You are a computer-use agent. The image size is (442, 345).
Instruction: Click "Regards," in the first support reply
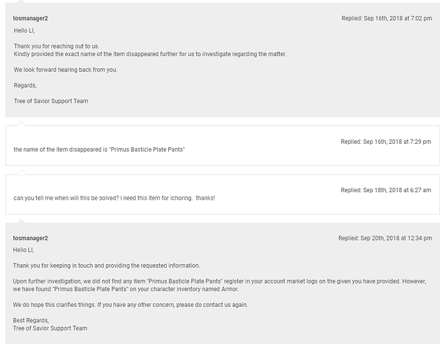[x=25, y=85]
